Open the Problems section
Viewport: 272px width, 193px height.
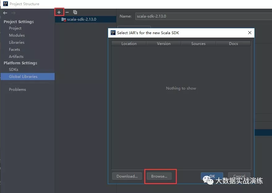17,89
